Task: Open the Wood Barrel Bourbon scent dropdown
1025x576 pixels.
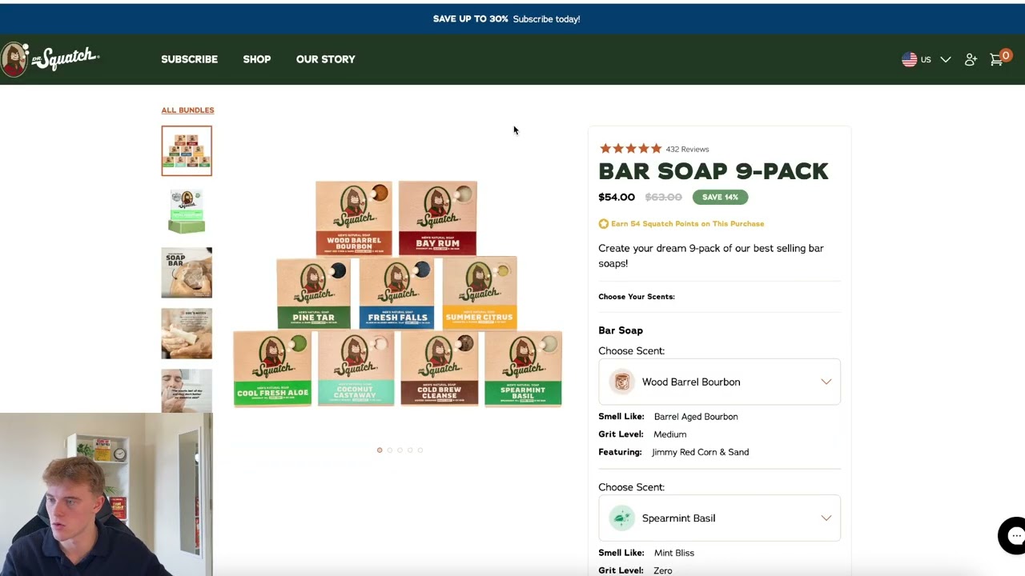Action: 719,382
